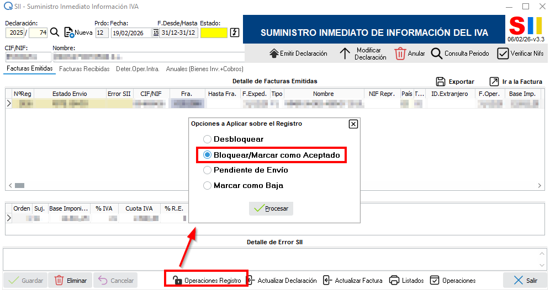Create a new declaration with Nueva
The height and width of the screenshot is (290, 550).
78,33
